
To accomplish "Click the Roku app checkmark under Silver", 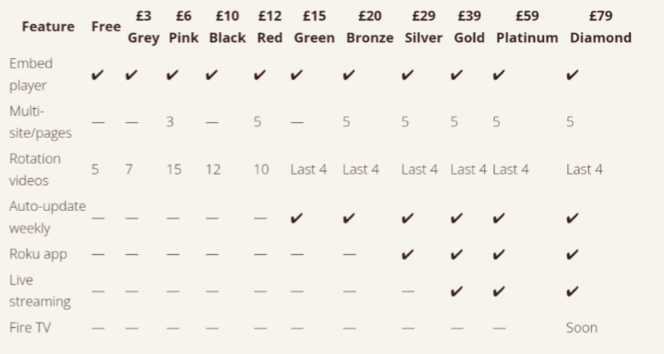I will click(407, 255).
